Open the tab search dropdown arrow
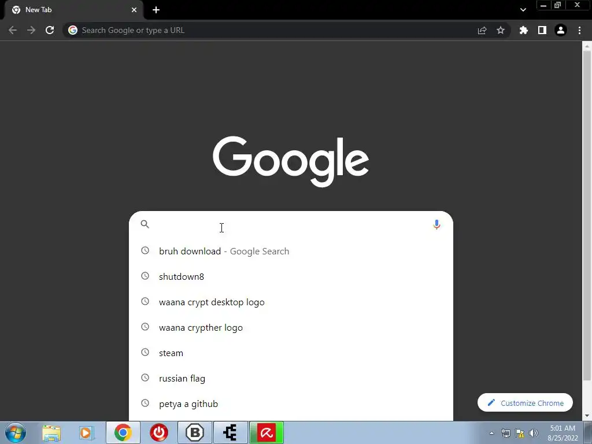The width and height of the screenshot is (592, 444). click(x=523, y=10)
